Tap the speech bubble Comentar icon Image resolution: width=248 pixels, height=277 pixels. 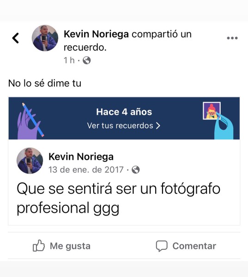coord(162,246)
